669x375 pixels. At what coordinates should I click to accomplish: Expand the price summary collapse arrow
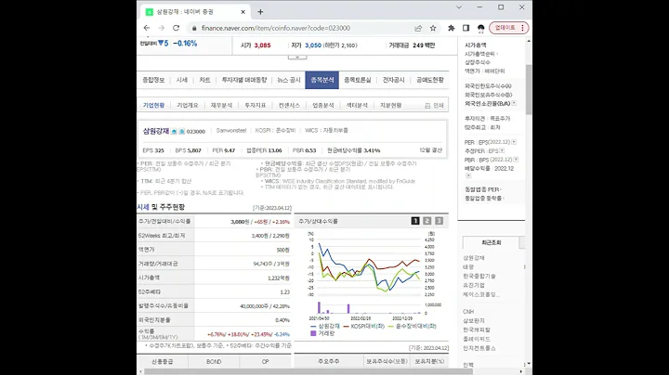tap(297, 57)
